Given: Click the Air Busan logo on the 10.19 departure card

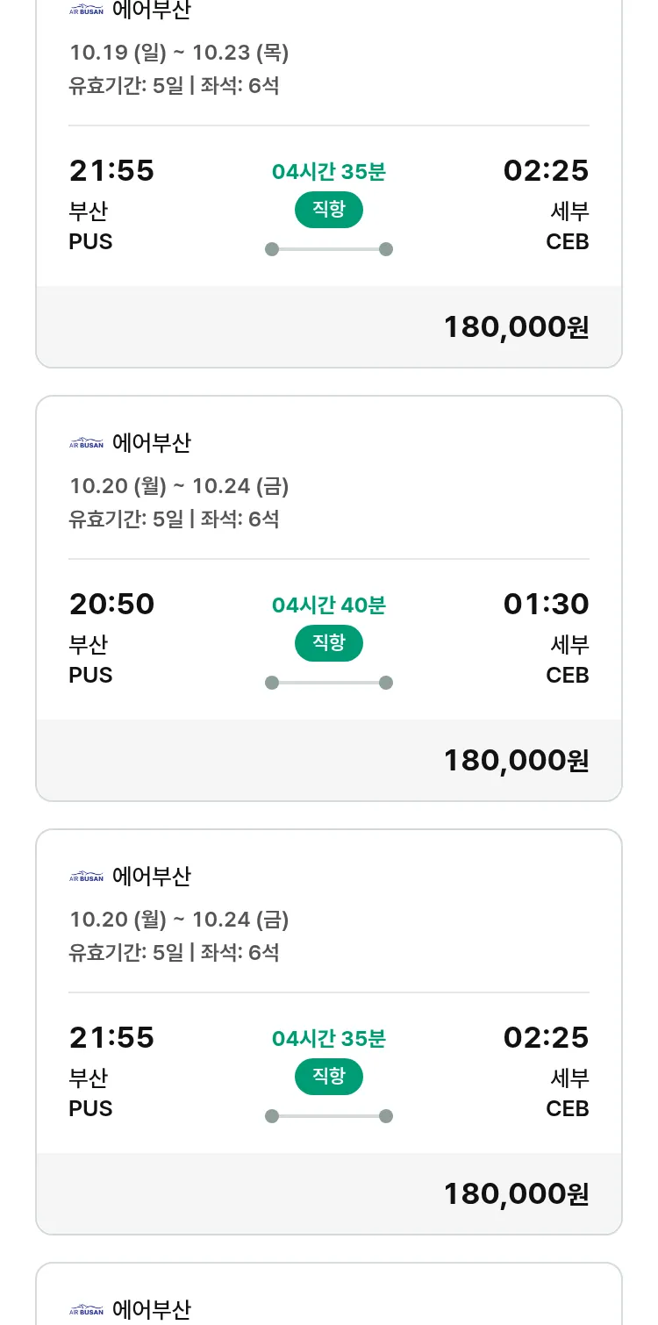Looking at the screenshot, I should click(x=86, y=11).
